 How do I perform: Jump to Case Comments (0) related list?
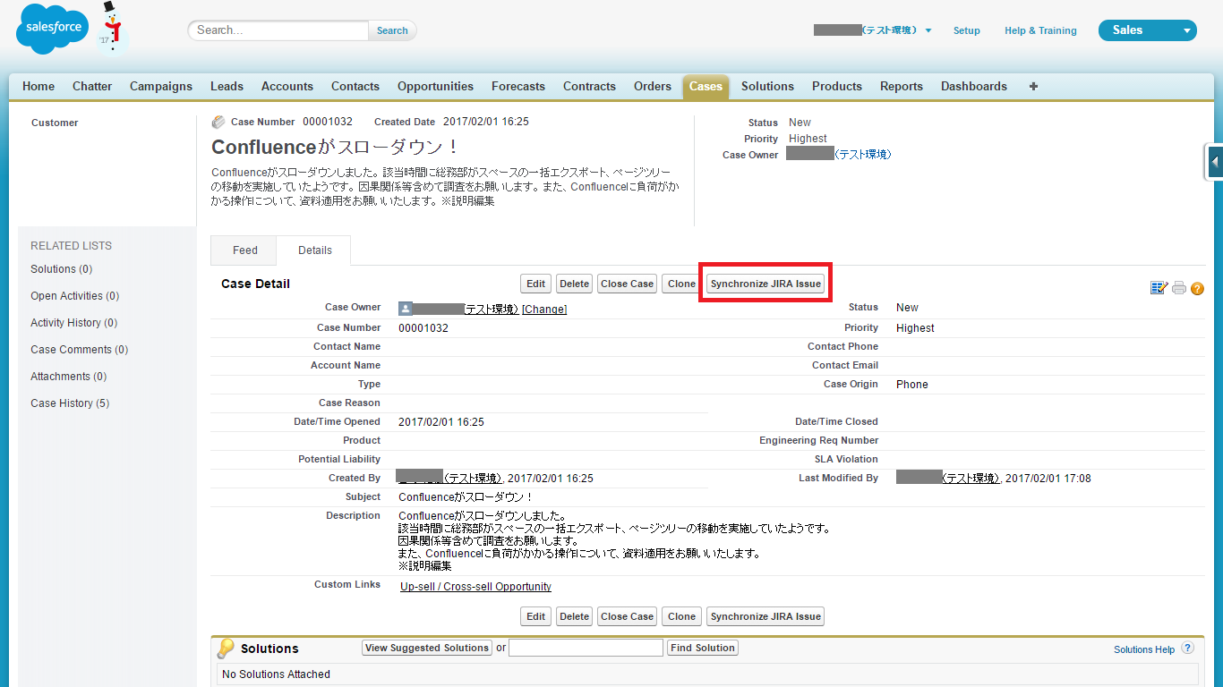pos(79,350)
